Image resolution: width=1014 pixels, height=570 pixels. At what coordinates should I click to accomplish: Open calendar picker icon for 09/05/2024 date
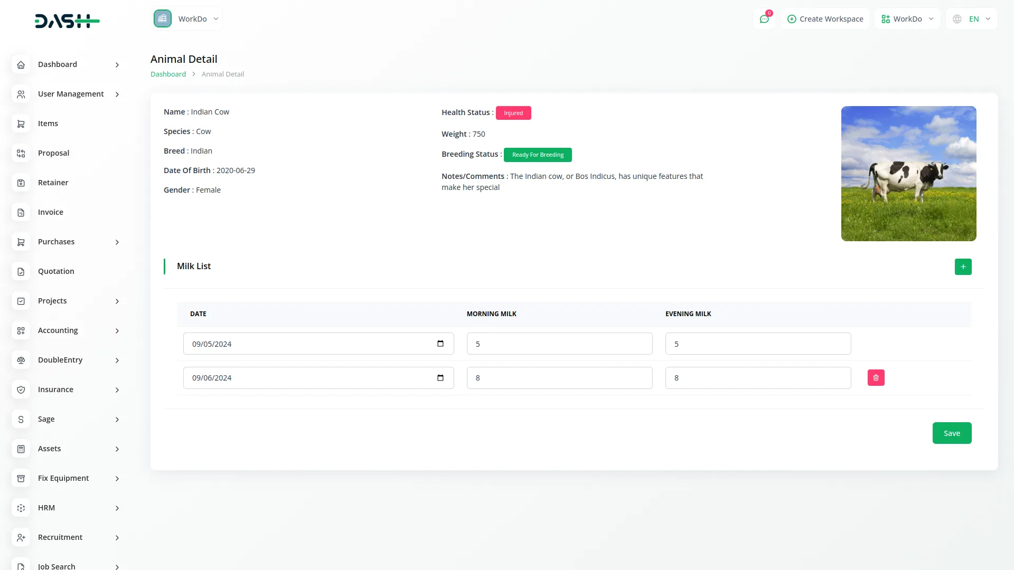tap(440, 344)
